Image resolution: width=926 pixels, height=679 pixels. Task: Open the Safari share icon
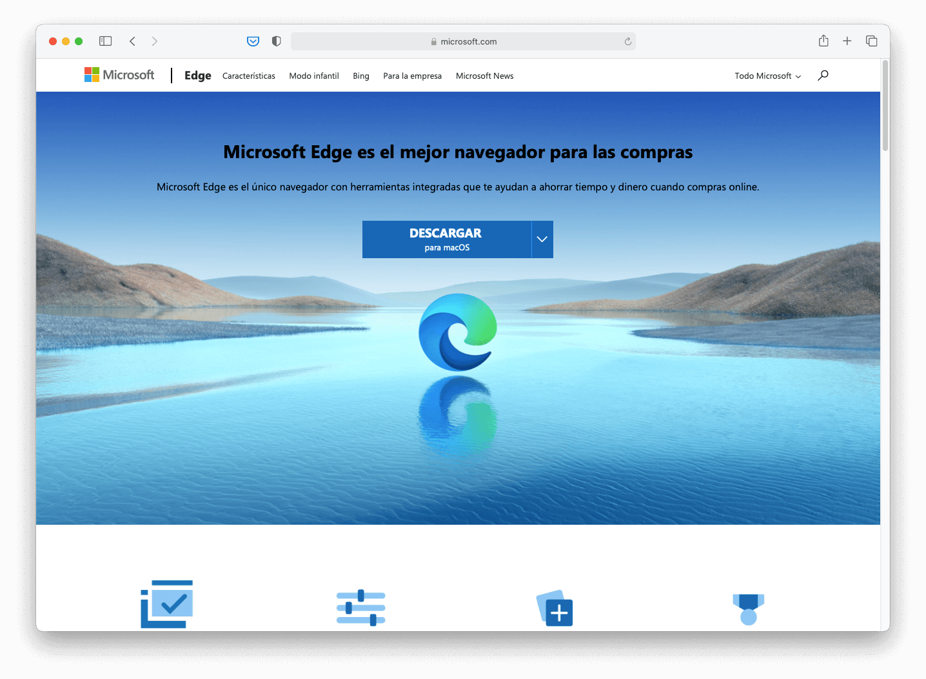(823, 41)
